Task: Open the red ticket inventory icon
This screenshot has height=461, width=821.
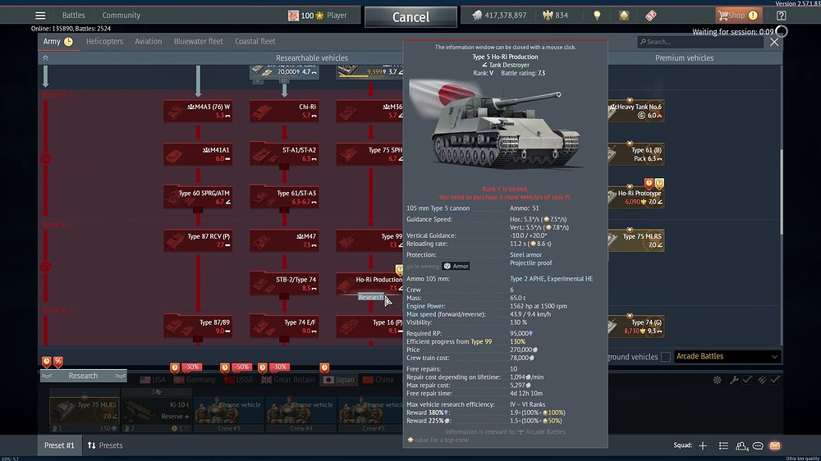Action: pos(651,15)
